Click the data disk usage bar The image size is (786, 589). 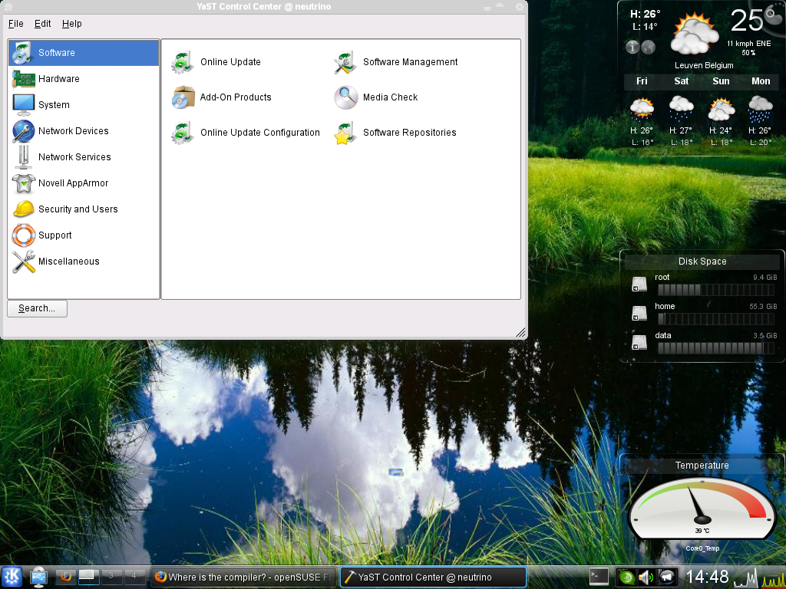[715, 348]
